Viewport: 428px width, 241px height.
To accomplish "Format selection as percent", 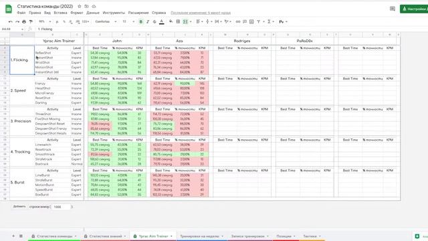I will [x=64, y=21].
